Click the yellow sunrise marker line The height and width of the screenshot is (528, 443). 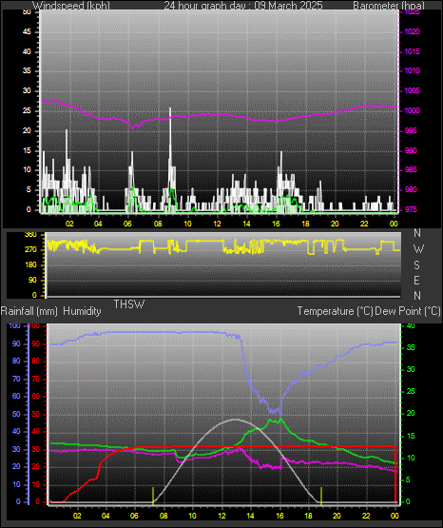click(x=153, y=496)
